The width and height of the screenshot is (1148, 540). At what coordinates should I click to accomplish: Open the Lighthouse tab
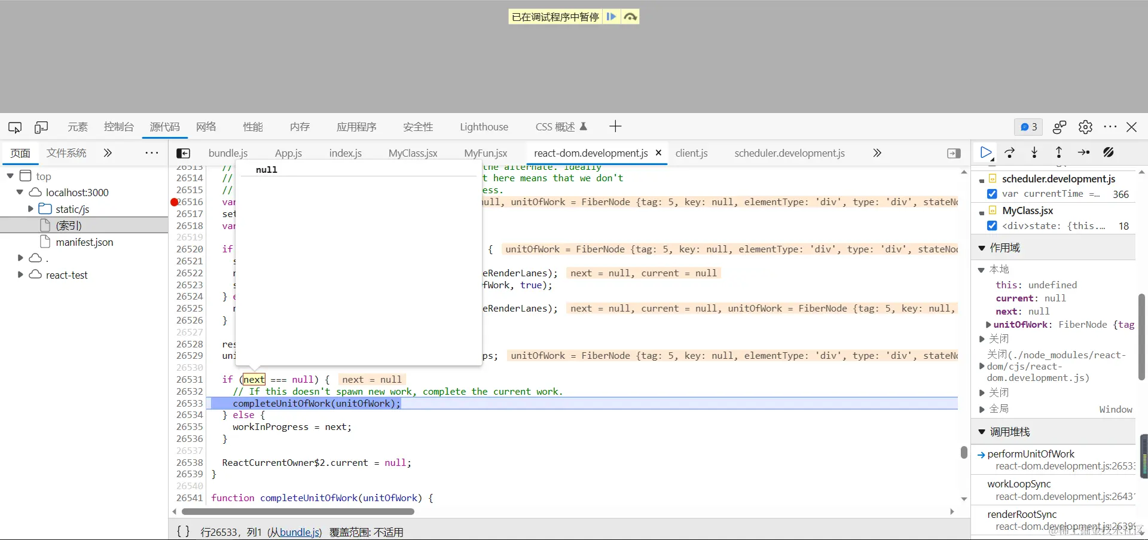(x=484, y=127)
